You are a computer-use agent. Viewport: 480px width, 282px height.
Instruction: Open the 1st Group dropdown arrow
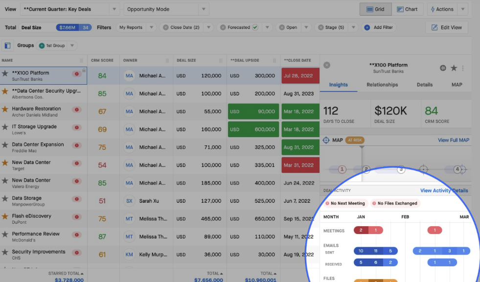pos(72,46)
